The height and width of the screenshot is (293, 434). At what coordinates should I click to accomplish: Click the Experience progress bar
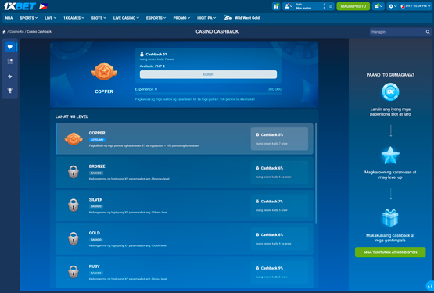pos(208,94)
